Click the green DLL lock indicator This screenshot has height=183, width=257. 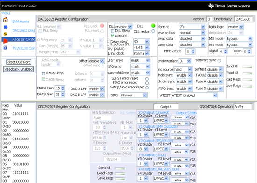(153, 26)
